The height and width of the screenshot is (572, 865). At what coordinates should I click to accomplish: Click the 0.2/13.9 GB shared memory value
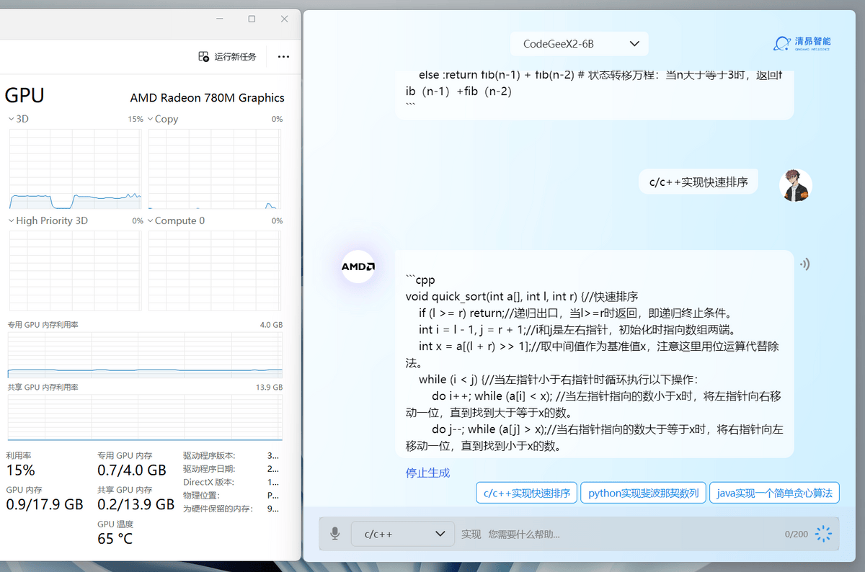136,504
